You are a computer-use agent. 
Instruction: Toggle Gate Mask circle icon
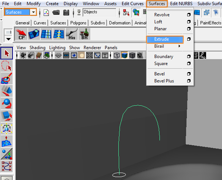click(82, 55)
